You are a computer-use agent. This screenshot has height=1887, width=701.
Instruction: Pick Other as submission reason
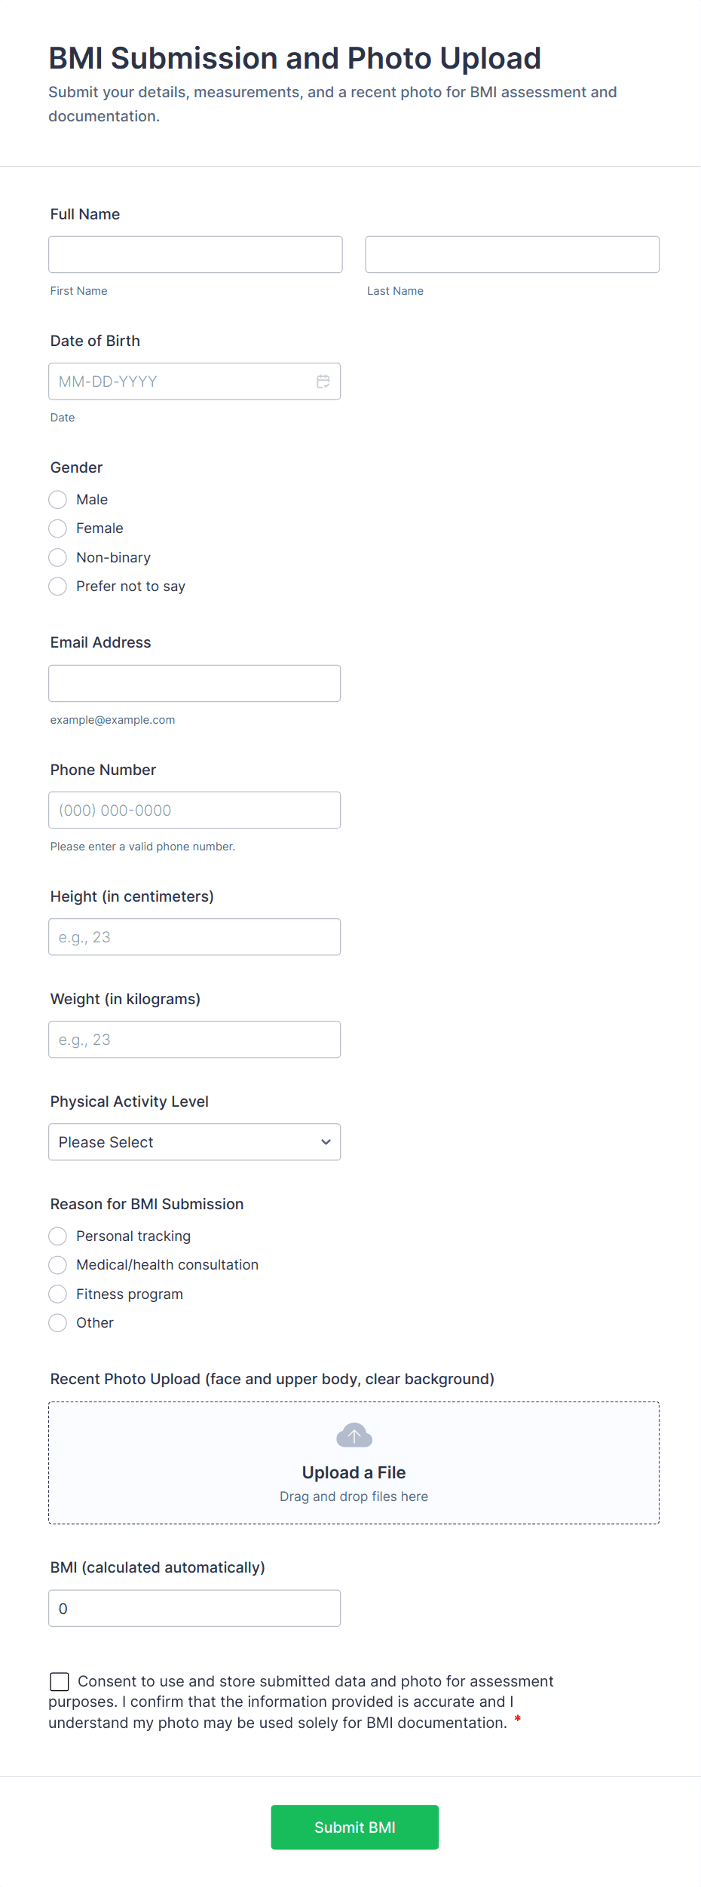58,1323
